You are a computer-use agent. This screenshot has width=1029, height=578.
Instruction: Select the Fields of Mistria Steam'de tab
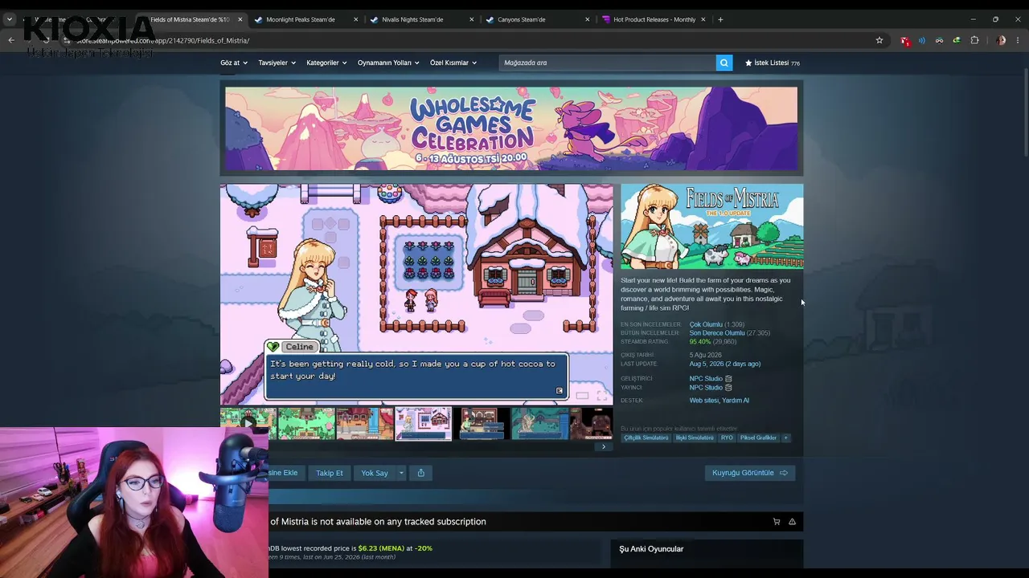[x=190, y=19]
